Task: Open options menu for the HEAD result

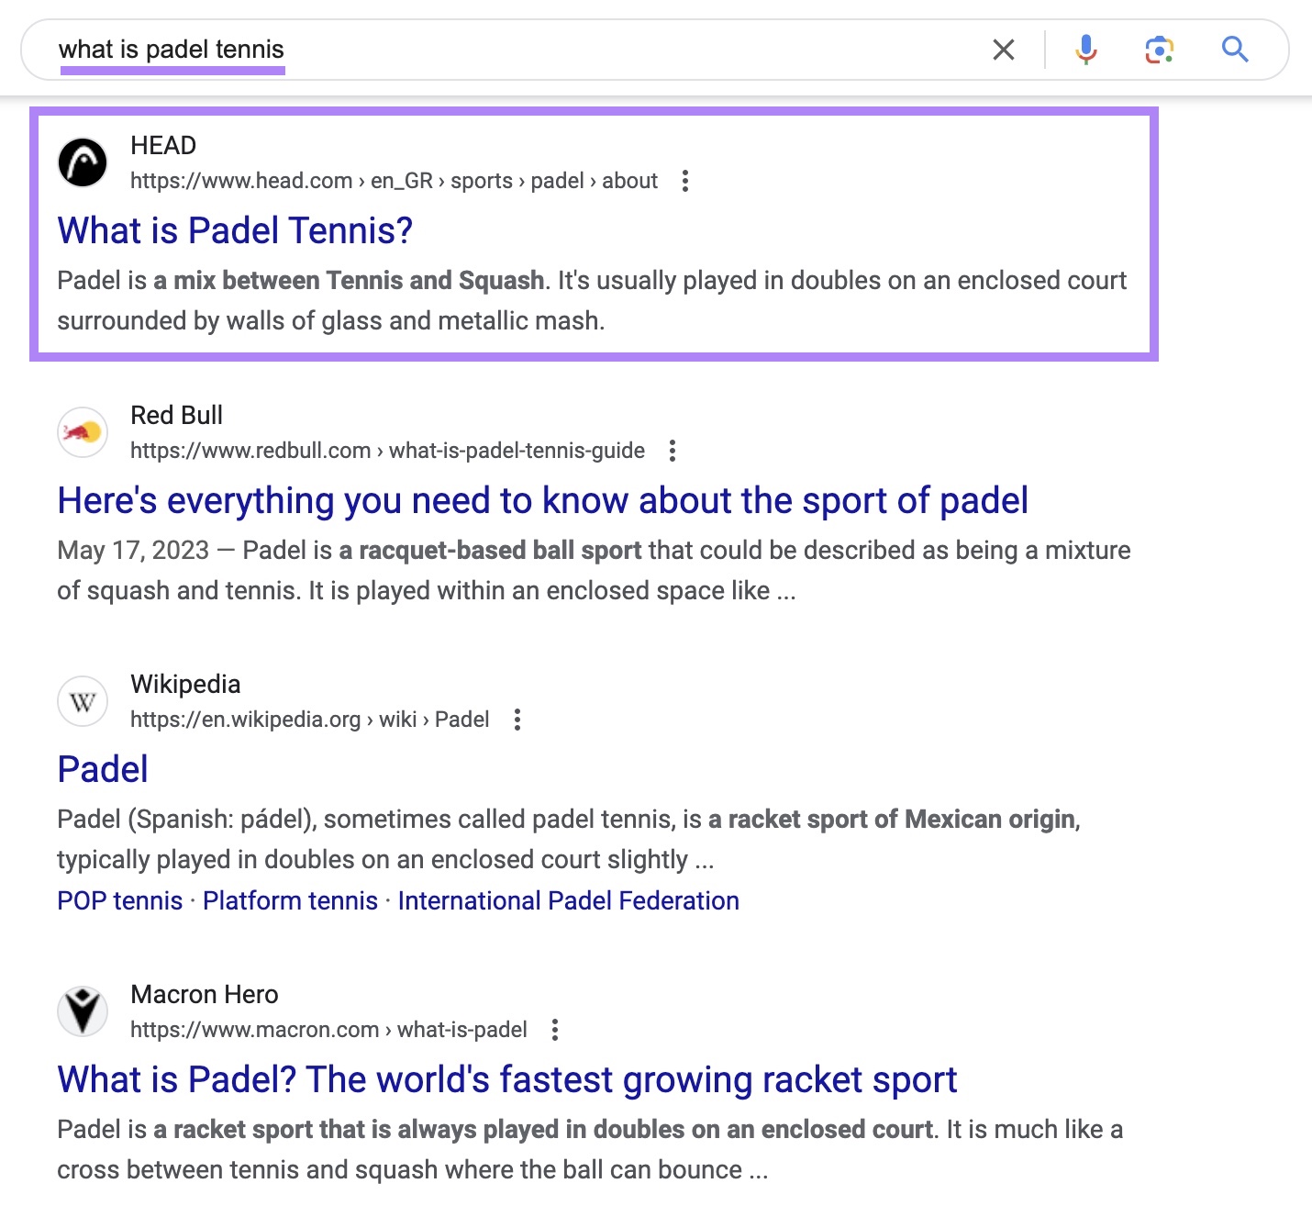Action: (686, 181)
